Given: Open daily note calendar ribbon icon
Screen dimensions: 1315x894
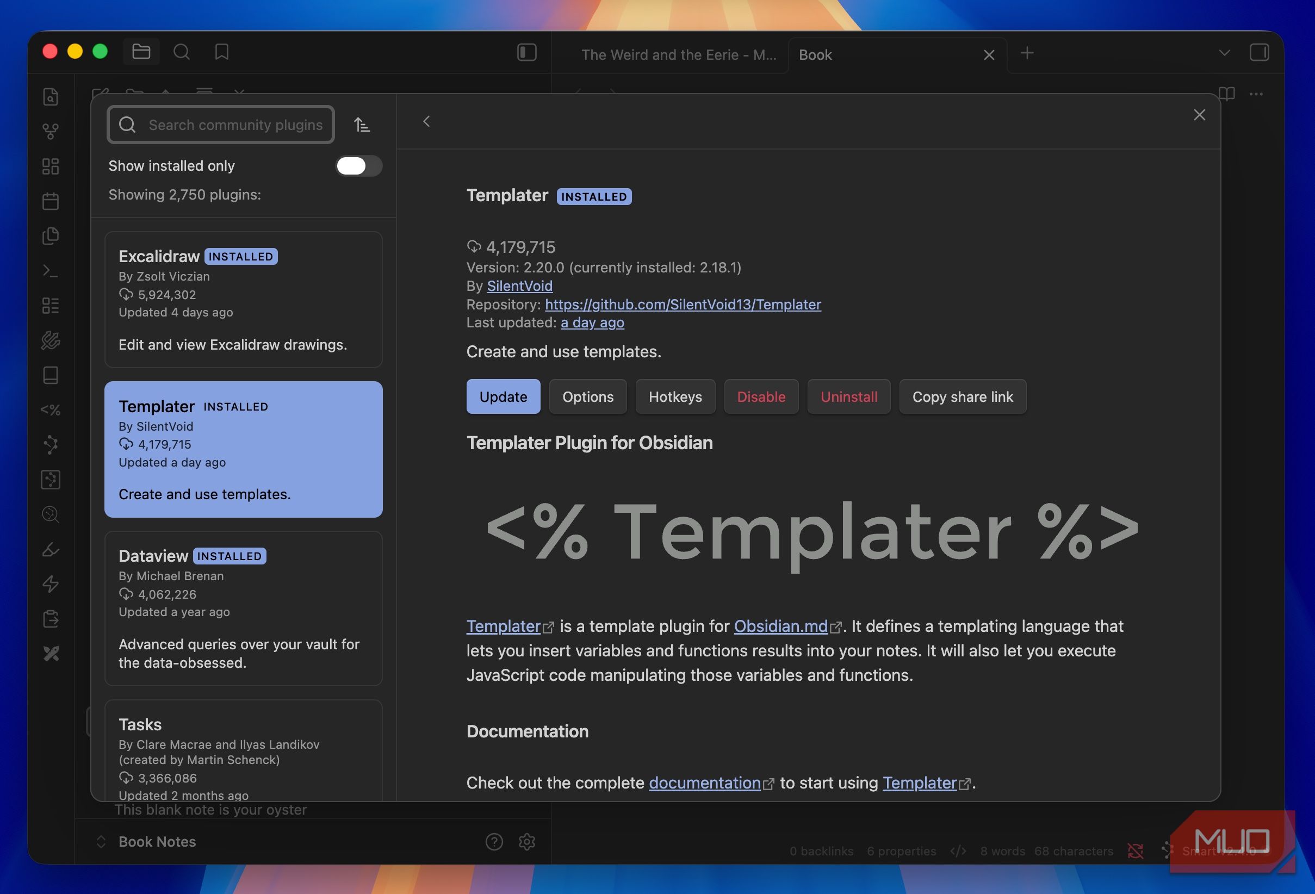Looking at the screenshot, I should (x=51, y=201).
